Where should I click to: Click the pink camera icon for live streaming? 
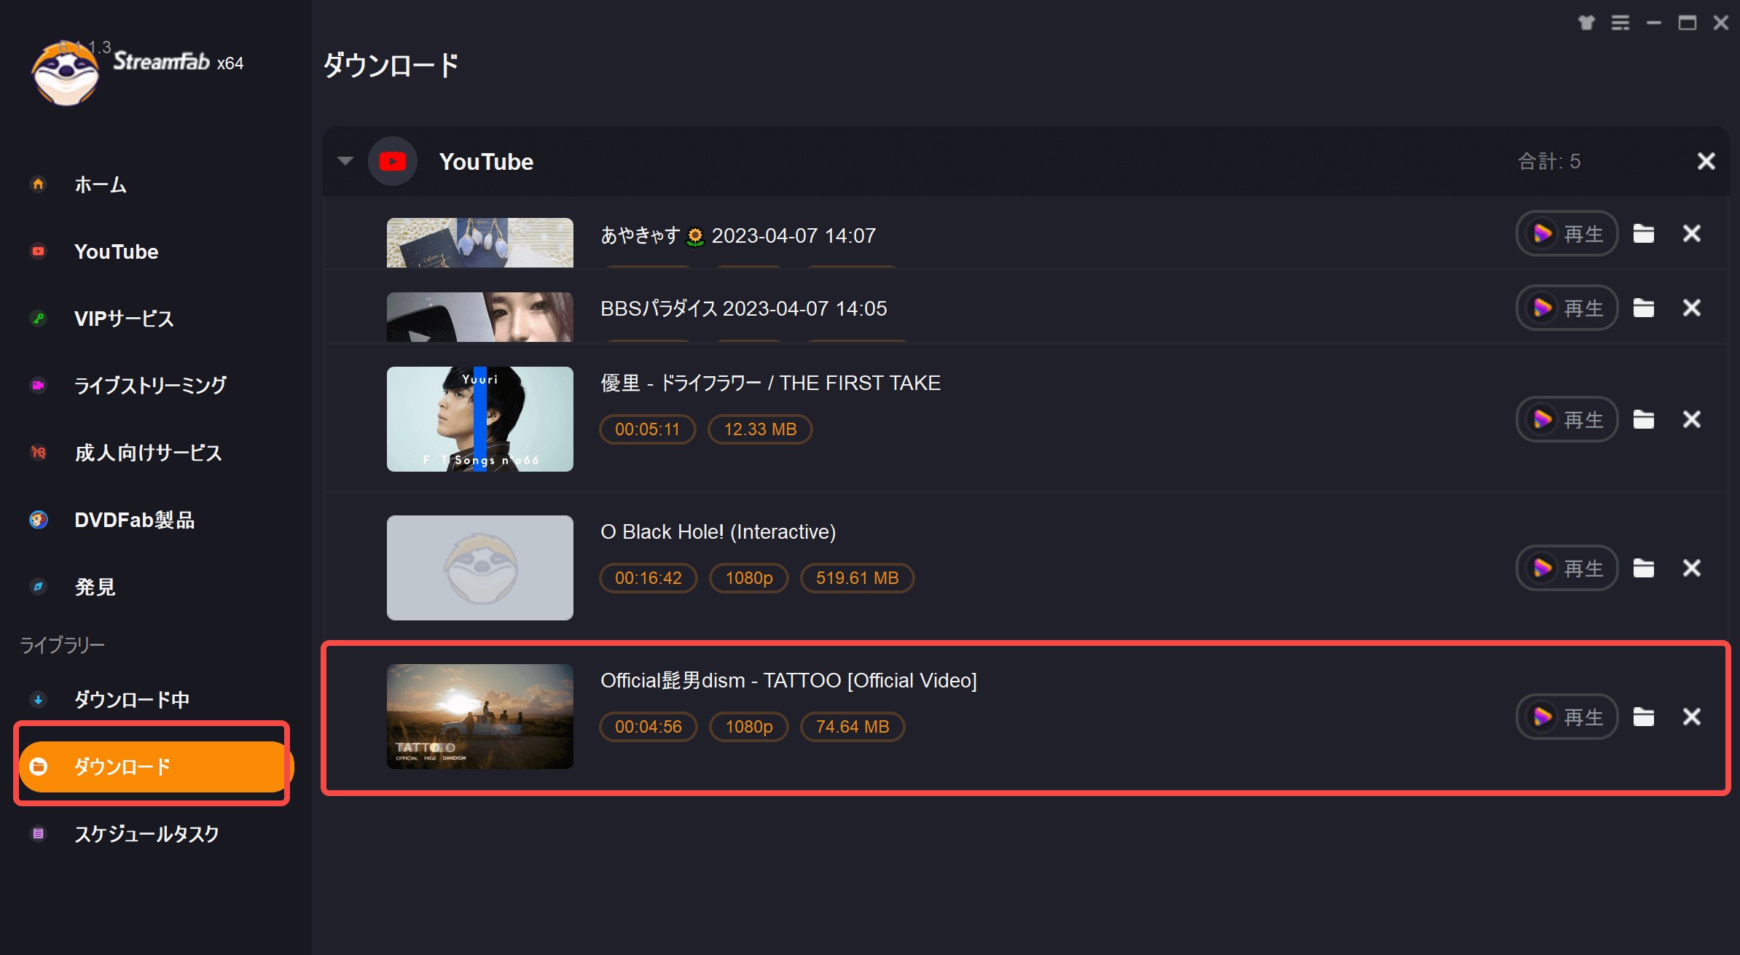click(39, 385)
